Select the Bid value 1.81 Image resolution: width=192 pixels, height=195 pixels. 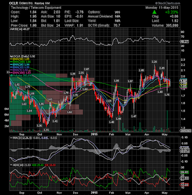pyautogui.click(x=57, y=21)
